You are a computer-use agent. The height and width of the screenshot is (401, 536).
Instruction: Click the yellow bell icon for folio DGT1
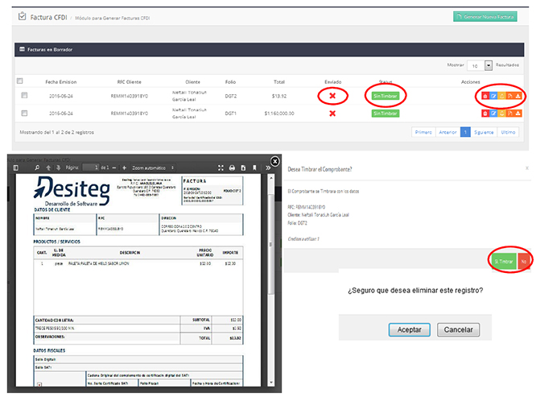pos(501,114)
